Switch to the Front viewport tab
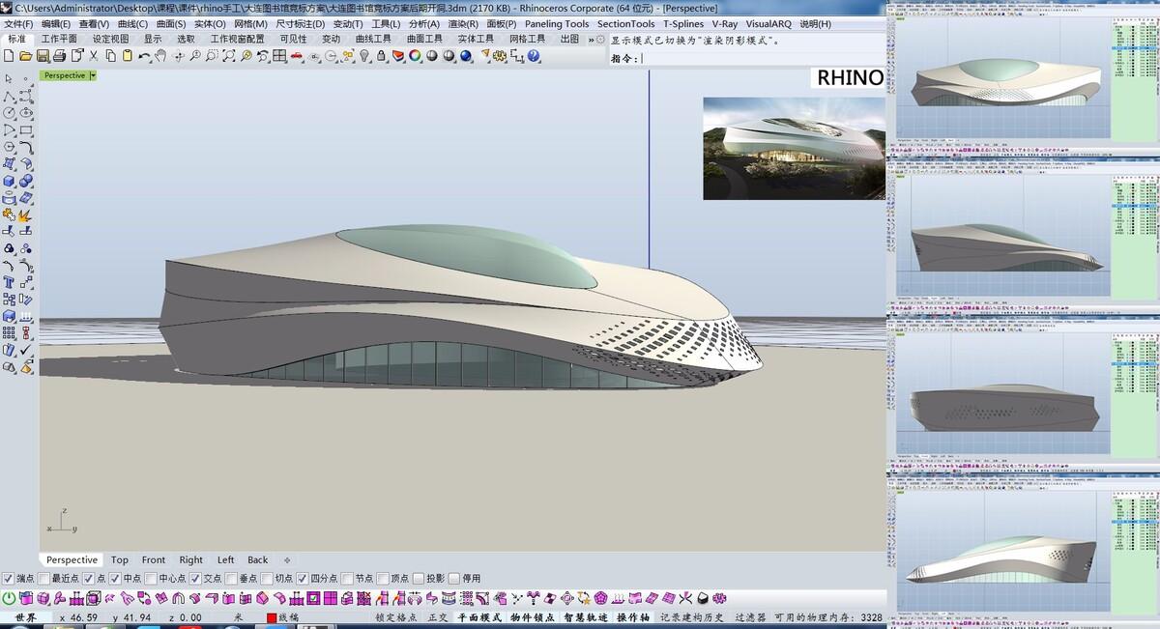The image size is (1160, 629). [154, 560]
